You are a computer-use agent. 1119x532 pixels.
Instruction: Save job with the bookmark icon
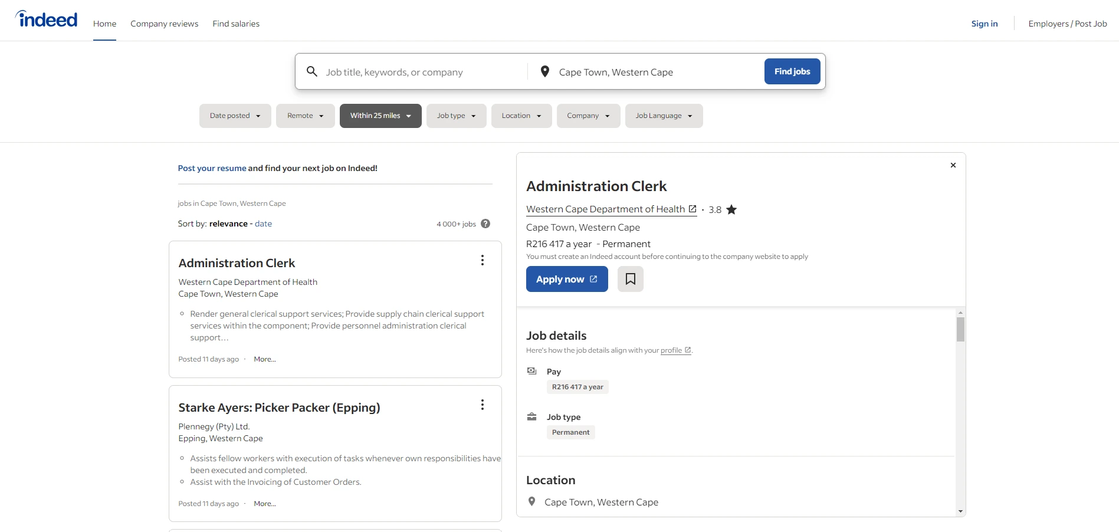[631, 279]
